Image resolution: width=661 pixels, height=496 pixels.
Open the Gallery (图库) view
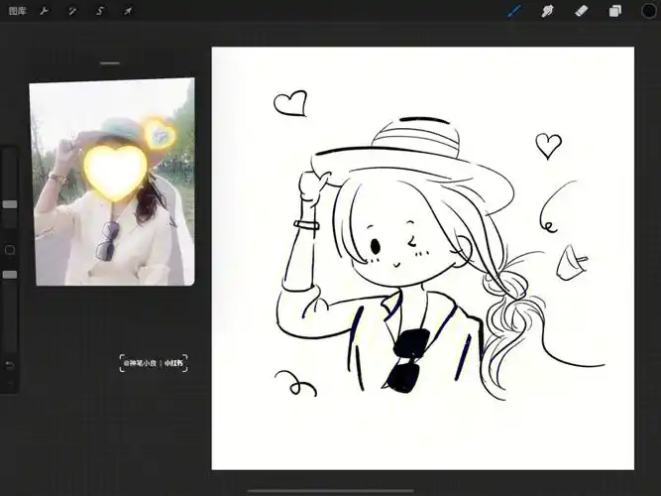pos(18,11)
